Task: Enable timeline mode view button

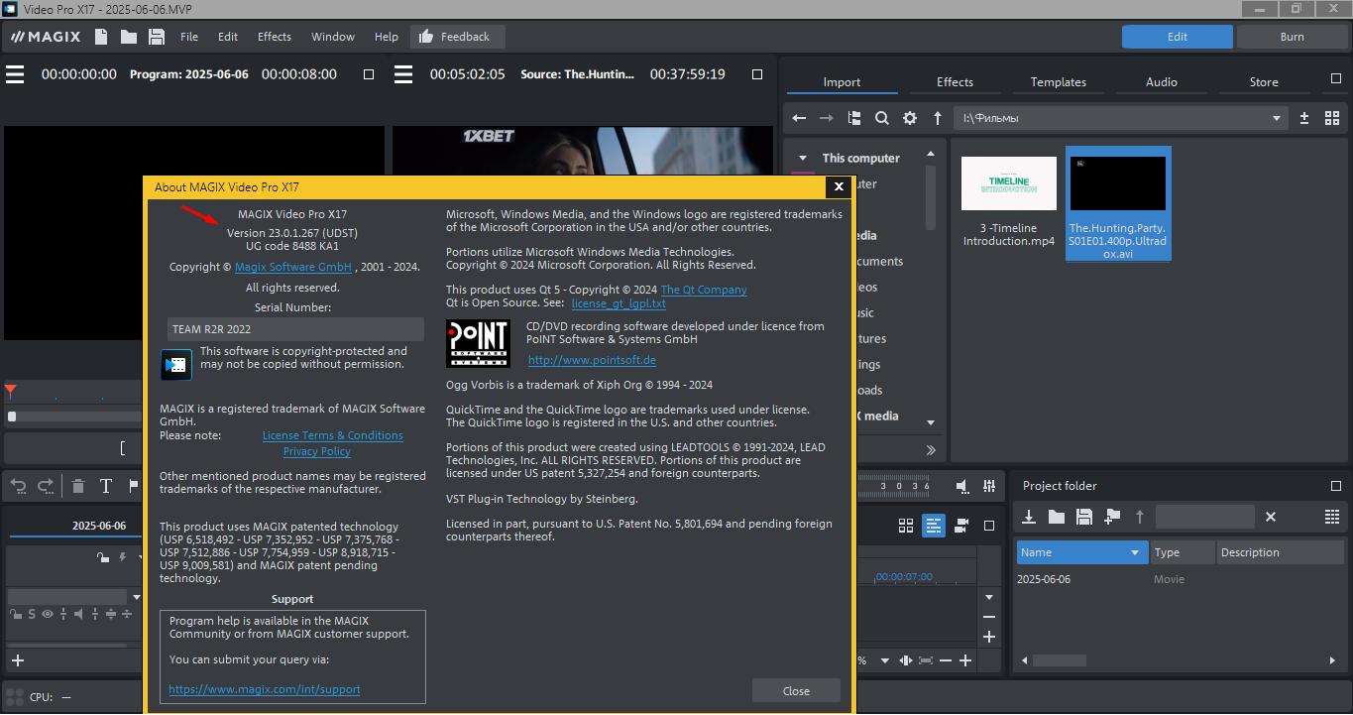Action: coord(934,526)
